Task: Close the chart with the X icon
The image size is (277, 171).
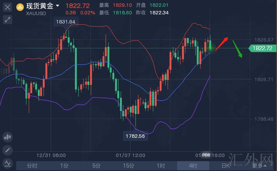Action: pos(8,7)
